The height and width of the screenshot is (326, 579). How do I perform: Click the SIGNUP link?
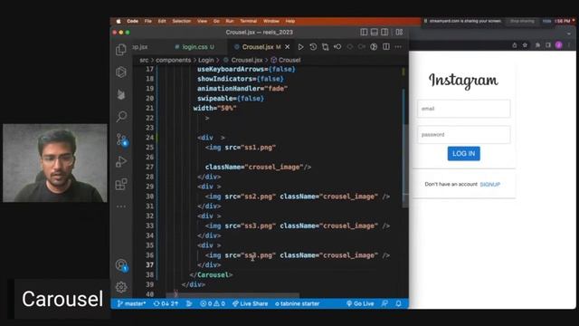pos(490,185)
